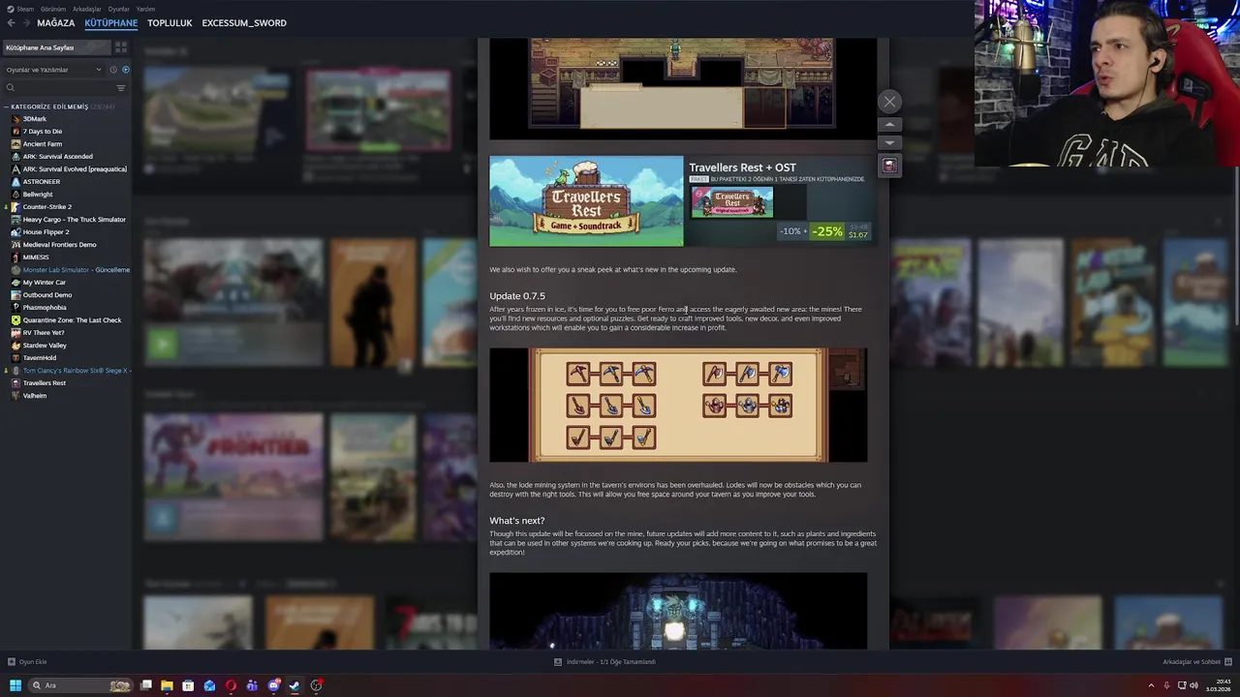This screenshot has height=697, width=1240.
Task: Select ARK: Survival Evolved [preaquatica]
Action: tap(75, 169)
